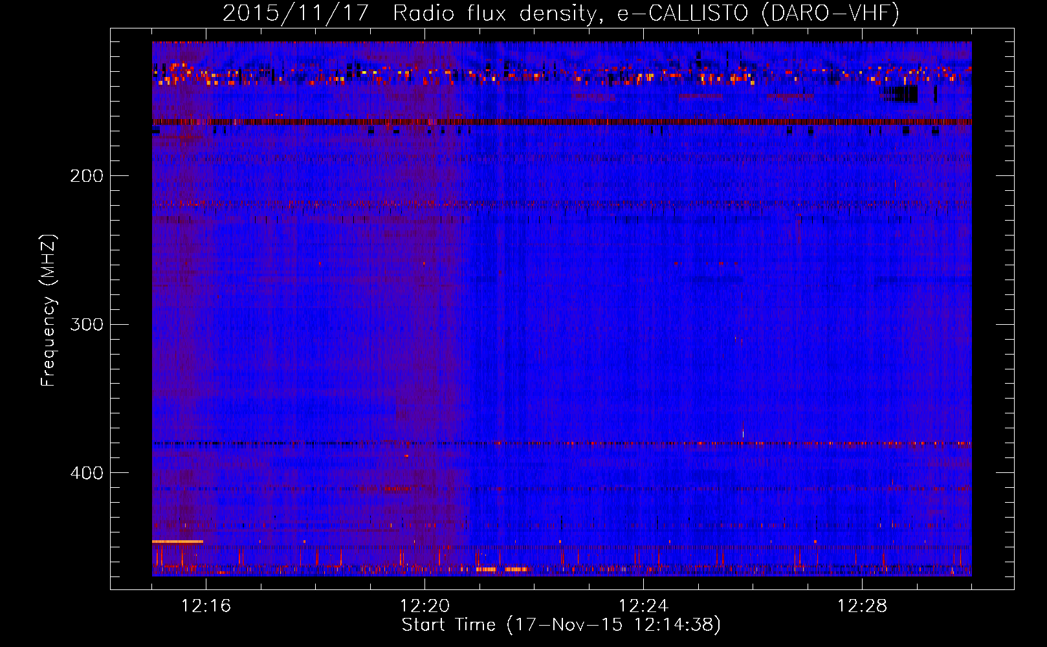Click the '200' frequency tick label
Viewport: 1047px width, 647px height.
point(87,176)
